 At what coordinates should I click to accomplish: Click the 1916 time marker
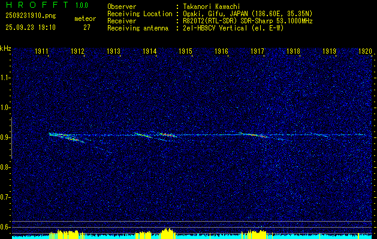click(221, 51)
